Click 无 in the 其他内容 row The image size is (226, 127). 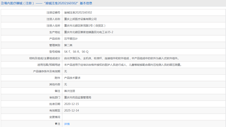click(x=65, y=84)
